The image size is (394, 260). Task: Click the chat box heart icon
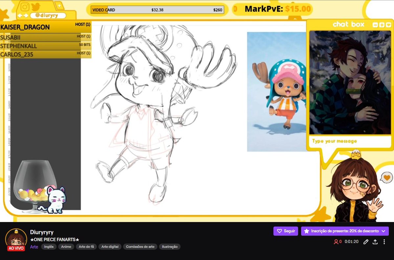pos(388,25)
